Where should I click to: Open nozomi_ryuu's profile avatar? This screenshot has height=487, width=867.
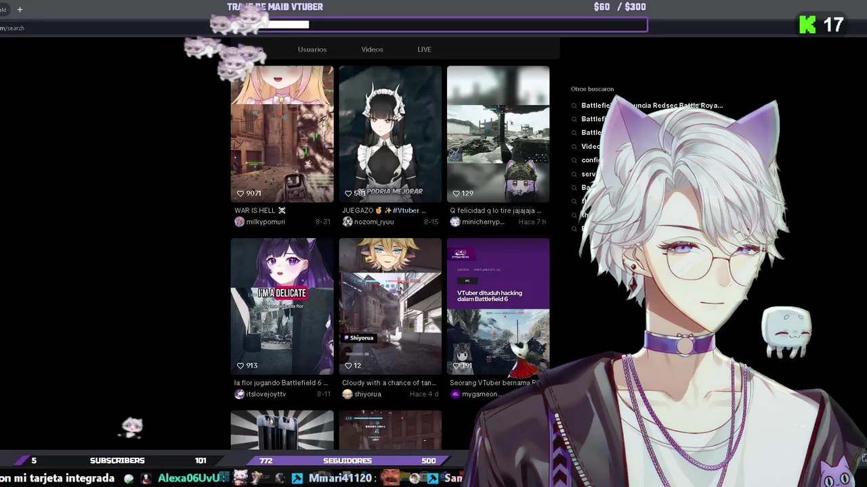tap(347, 222)
